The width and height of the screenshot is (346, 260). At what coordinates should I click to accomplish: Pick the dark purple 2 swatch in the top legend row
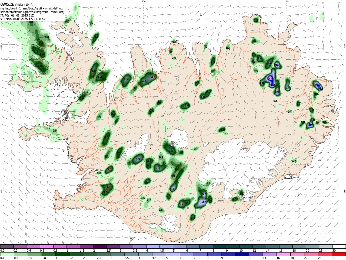pyautogui.click(x=100, y=246)
